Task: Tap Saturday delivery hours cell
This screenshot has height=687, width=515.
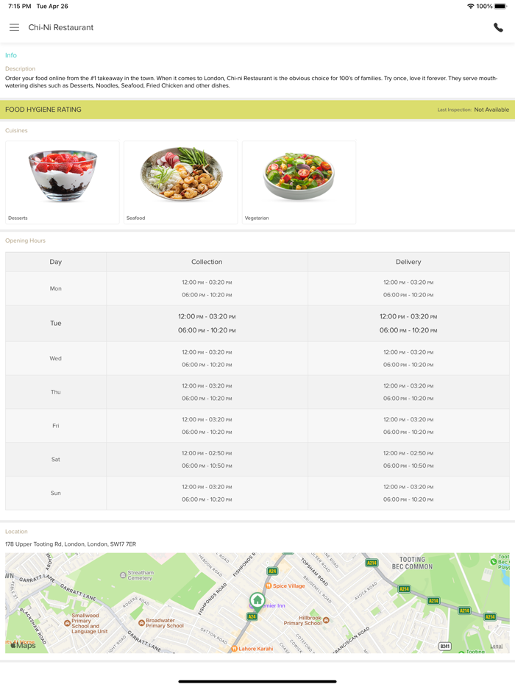Action: (x=408, y=460)
